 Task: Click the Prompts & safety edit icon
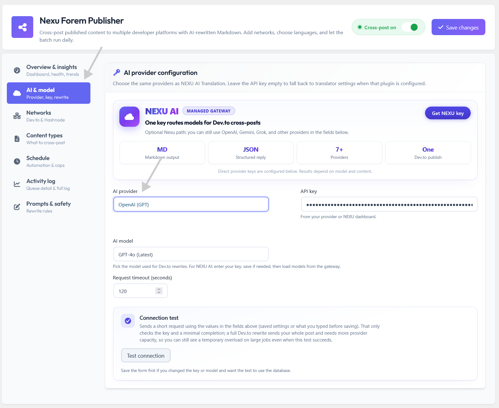(17, 207)
